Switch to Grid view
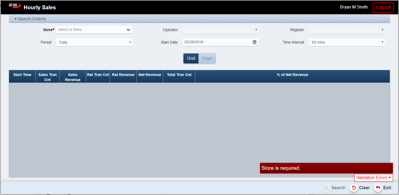 point(191,58)
